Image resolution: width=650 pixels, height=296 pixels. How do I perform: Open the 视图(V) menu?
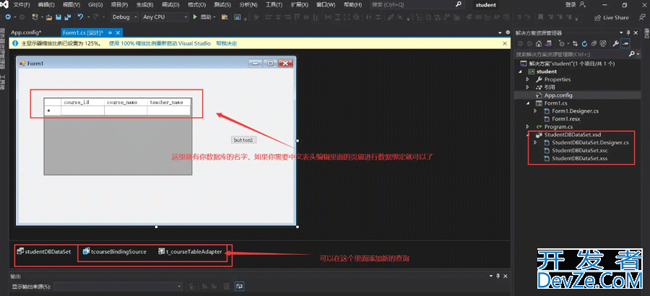click(71, 4)
